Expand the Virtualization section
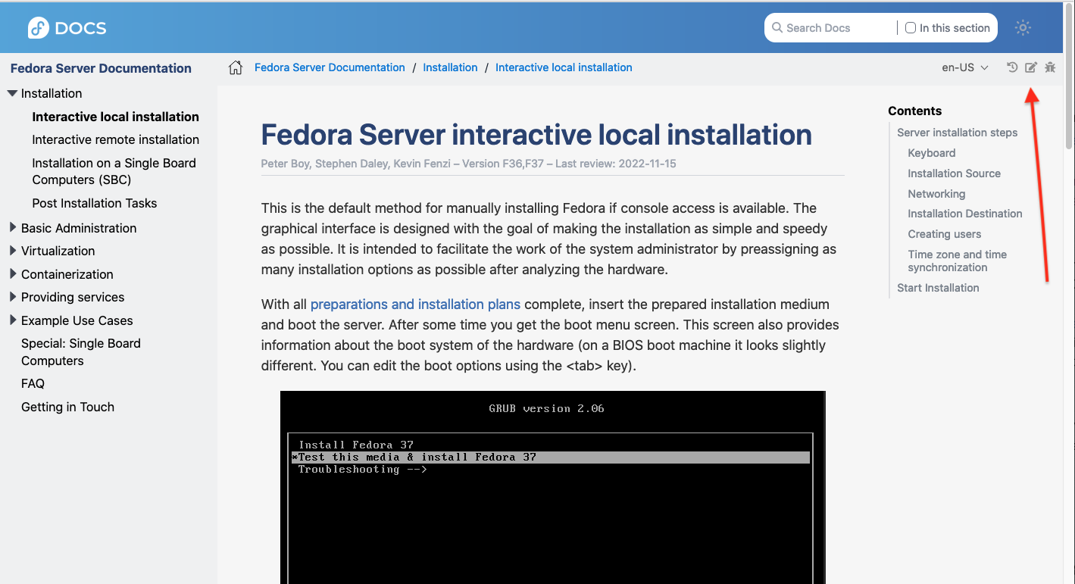Viewport: 1075px width, 584px height. (x=12, y=251)
